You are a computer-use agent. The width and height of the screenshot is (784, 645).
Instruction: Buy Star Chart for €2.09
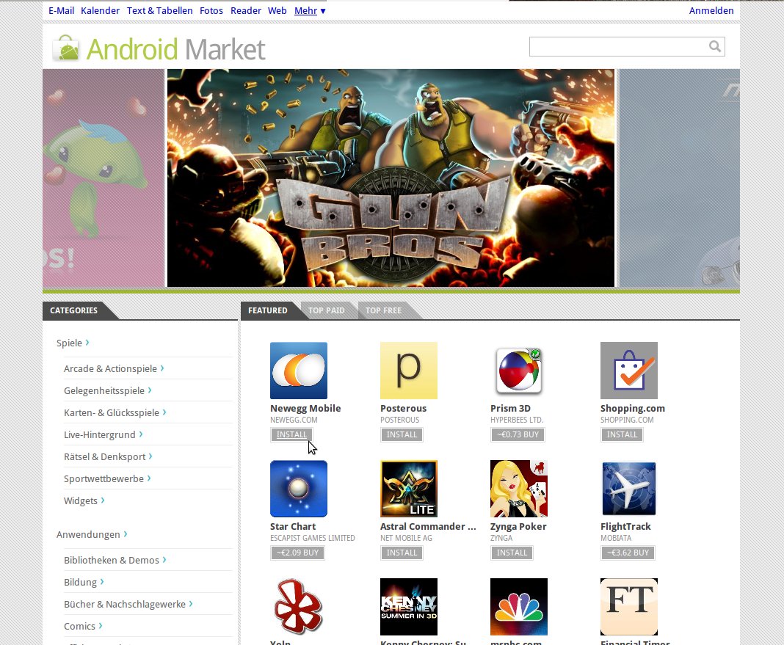297,553
